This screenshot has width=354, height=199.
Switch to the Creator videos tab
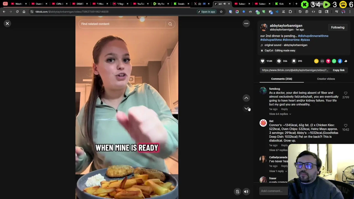point(326,79)
